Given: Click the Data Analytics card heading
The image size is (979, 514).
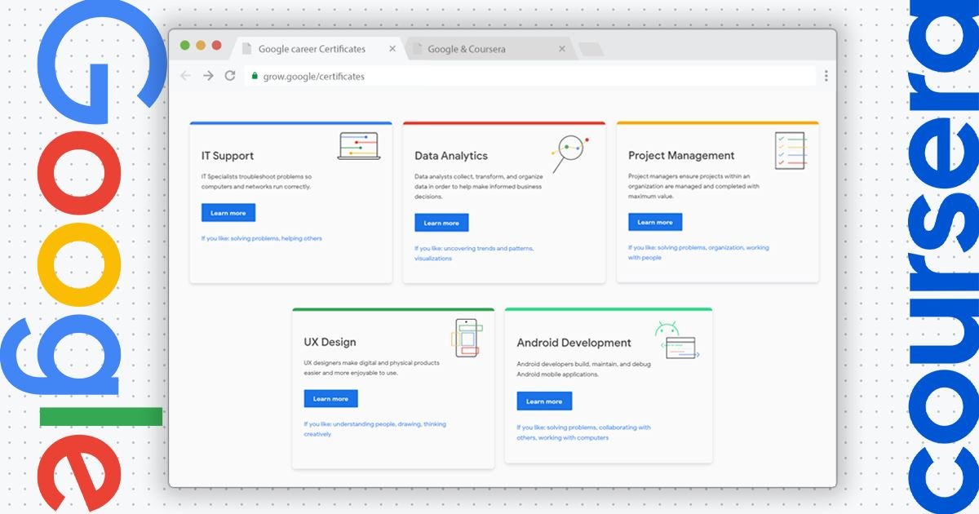Looking at the screenshot, I should click(451, 156).
